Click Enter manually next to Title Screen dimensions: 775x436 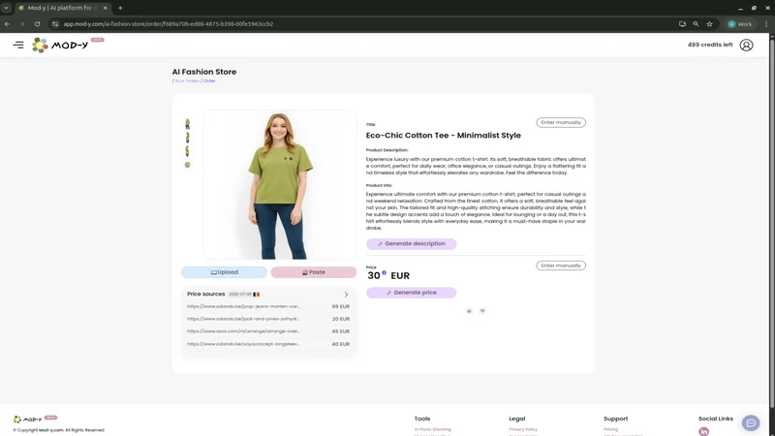pyautogui.click(x=561, y=122)
